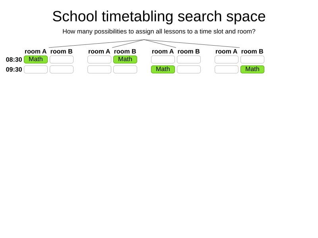This screenshot has width=318, height=238.
Task: Select empty 09:30 room A slot, second grid
Action: point(99,69)
